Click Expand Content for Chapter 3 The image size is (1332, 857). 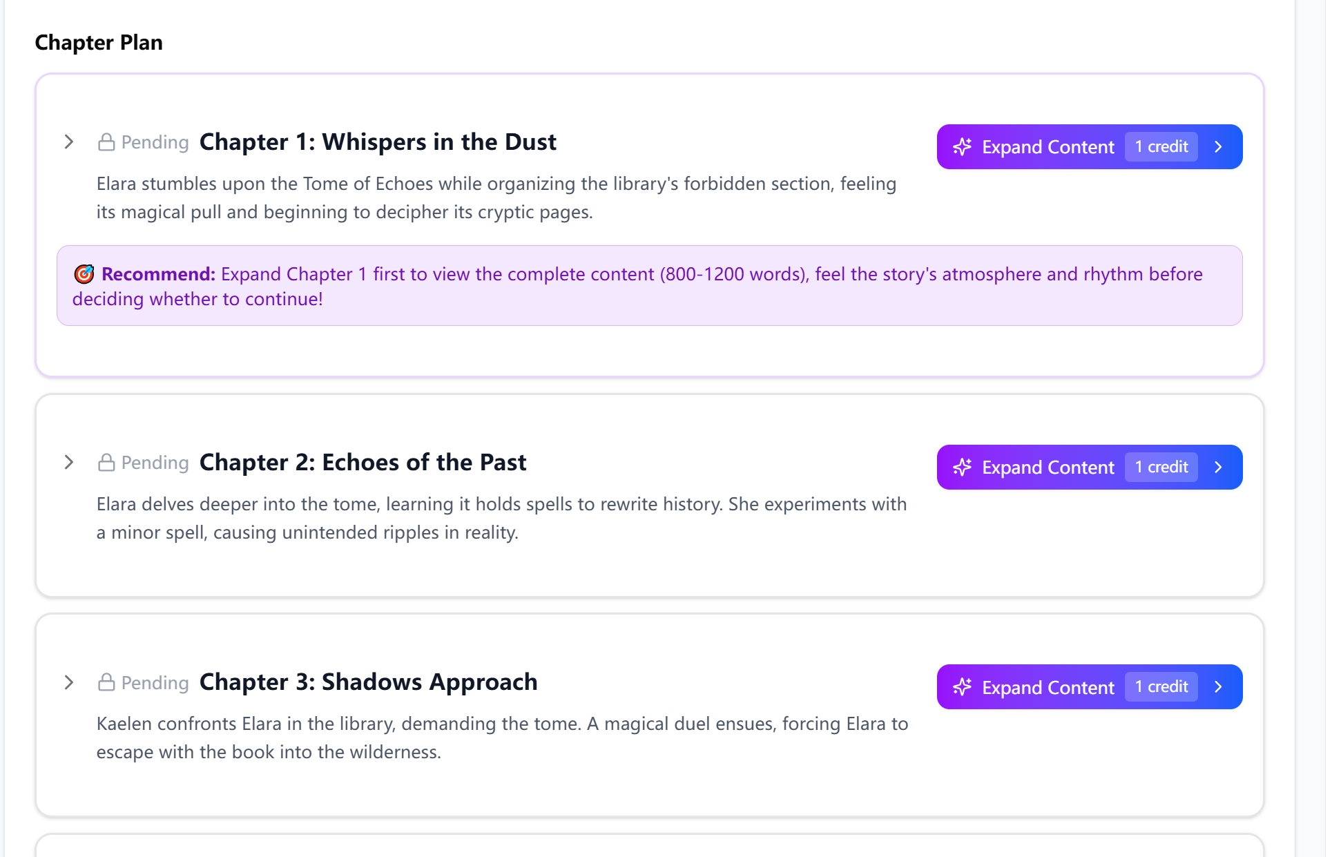click(x=1047, y=686)
